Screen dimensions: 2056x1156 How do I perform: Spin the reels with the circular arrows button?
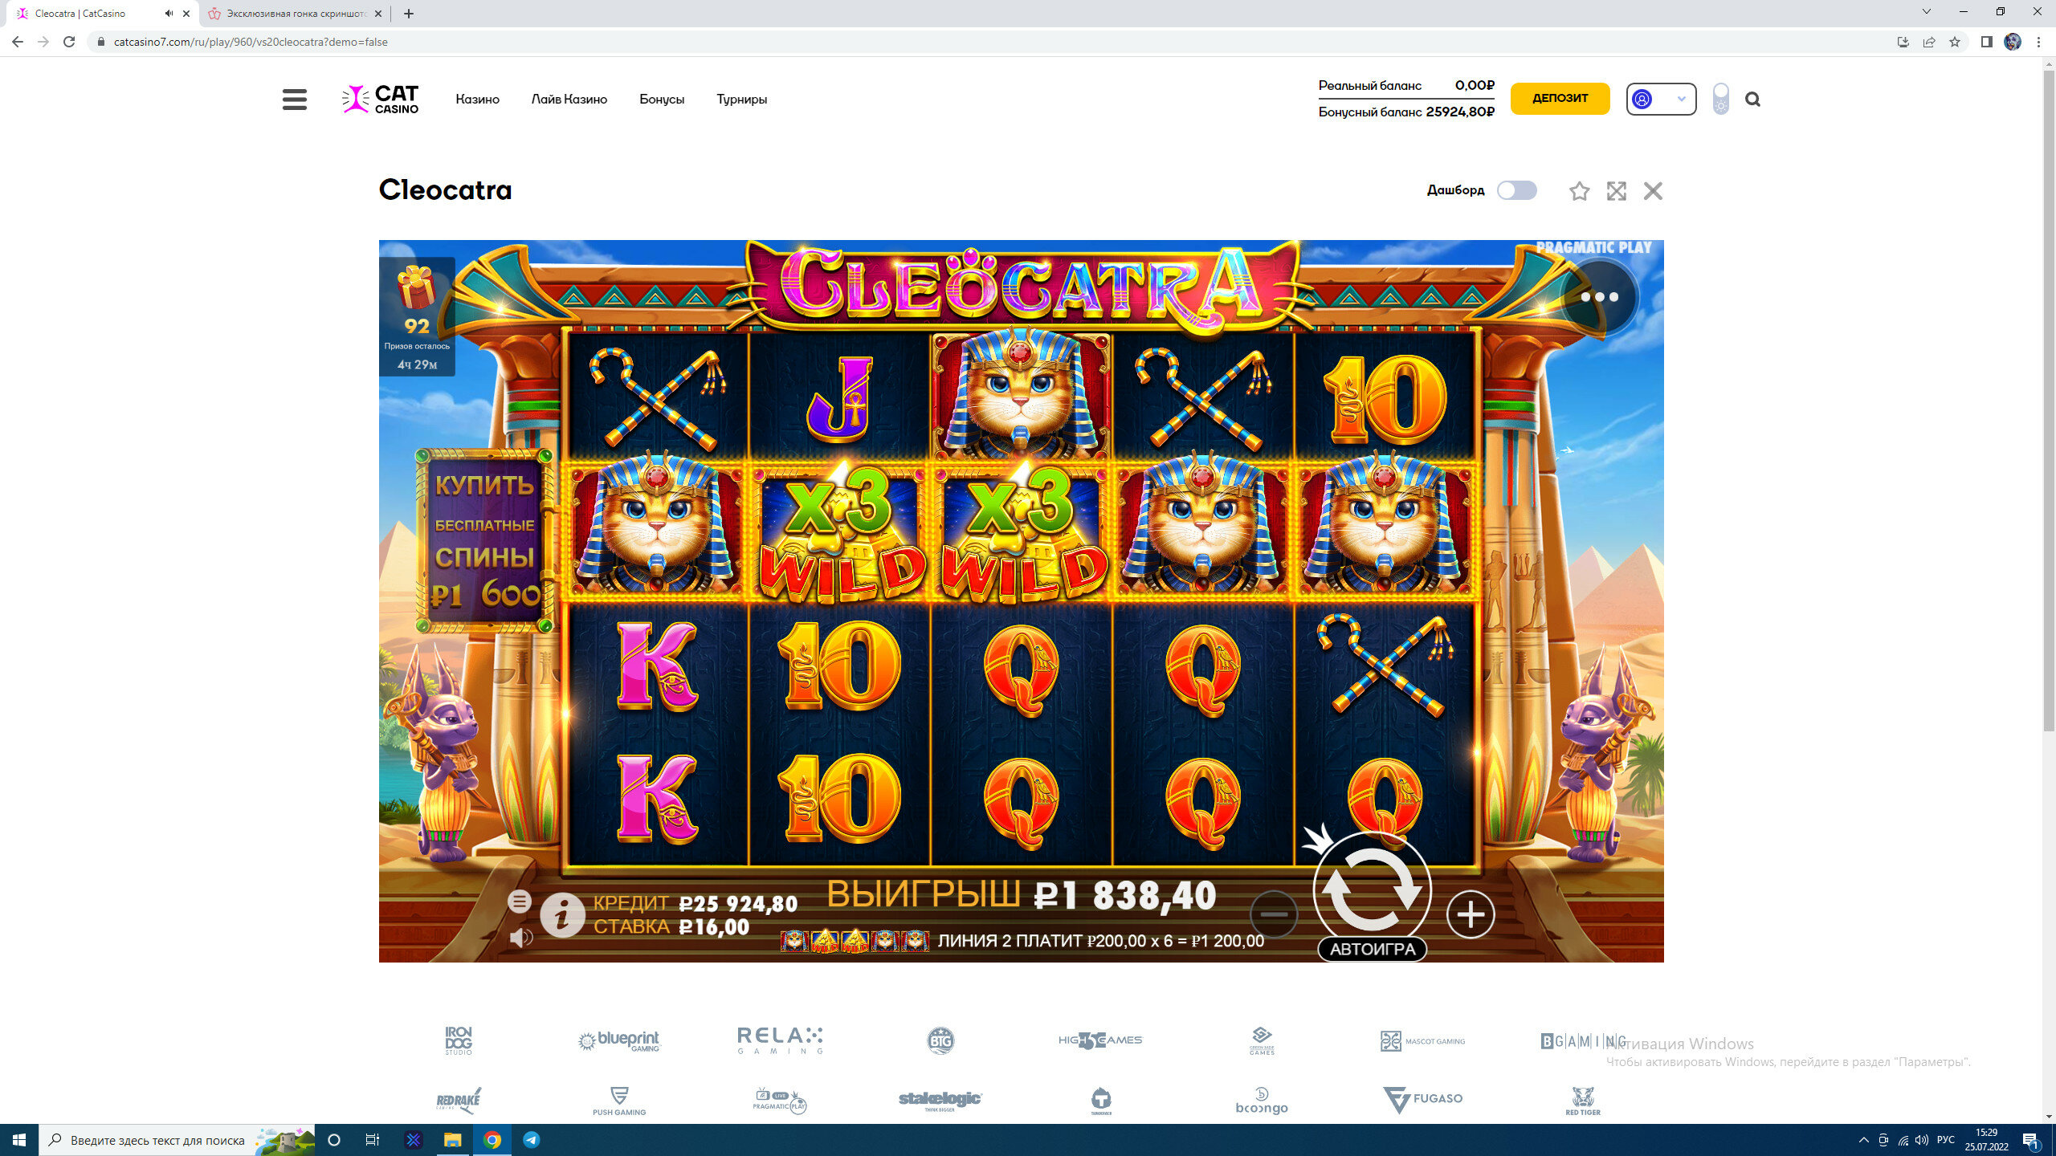point(1372,889)
